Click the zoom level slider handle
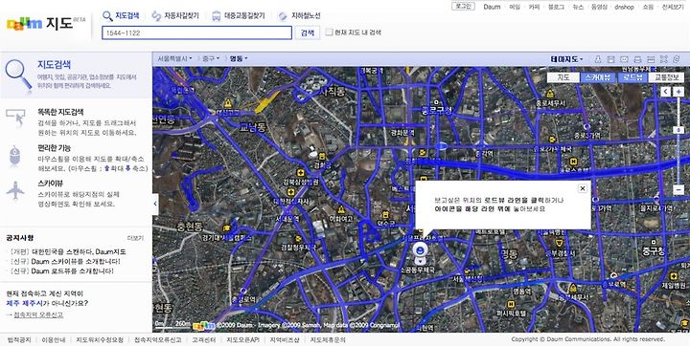Image resolution: width=690 pixels, height=346 pixels. [x=678, y=130]
